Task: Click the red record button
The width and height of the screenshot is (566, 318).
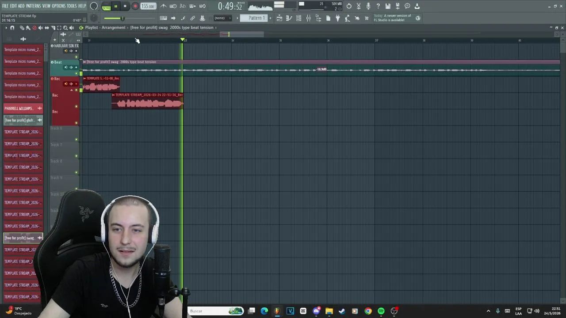Action: 135,7
